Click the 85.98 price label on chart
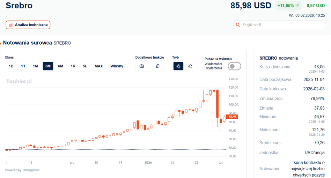The width and height of the screenshot is (331, 178). tap(232, 117)
